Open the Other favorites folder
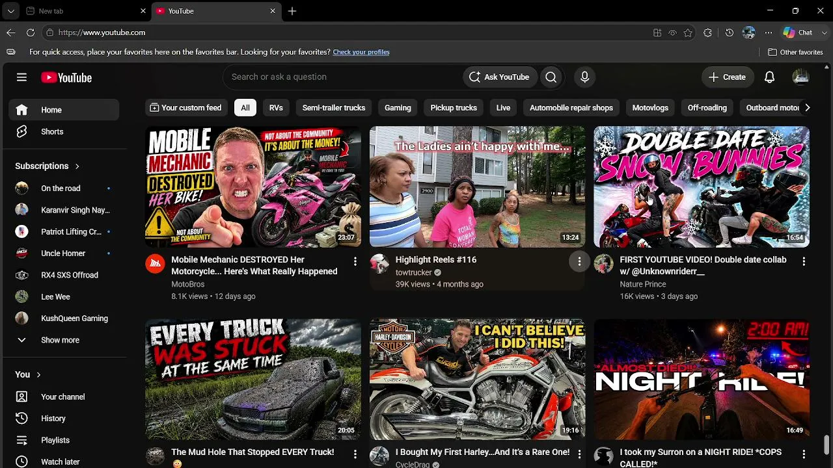This screenshot has width=833, height=468. (795, 52)
